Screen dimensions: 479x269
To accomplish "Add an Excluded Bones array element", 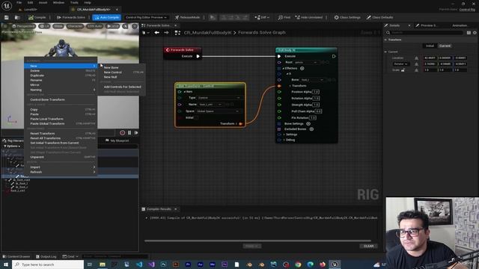I will coord(311,129).
